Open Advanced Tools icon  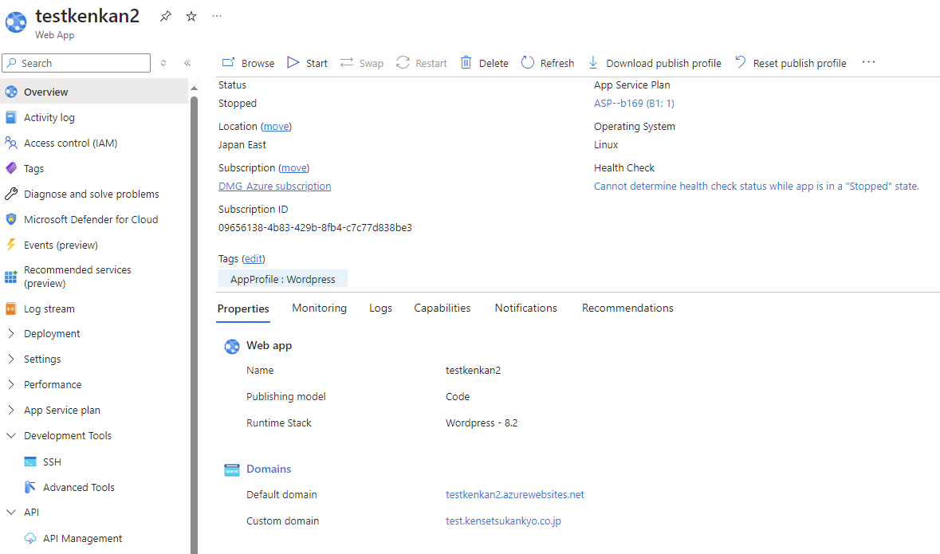[x=30, y=487]
